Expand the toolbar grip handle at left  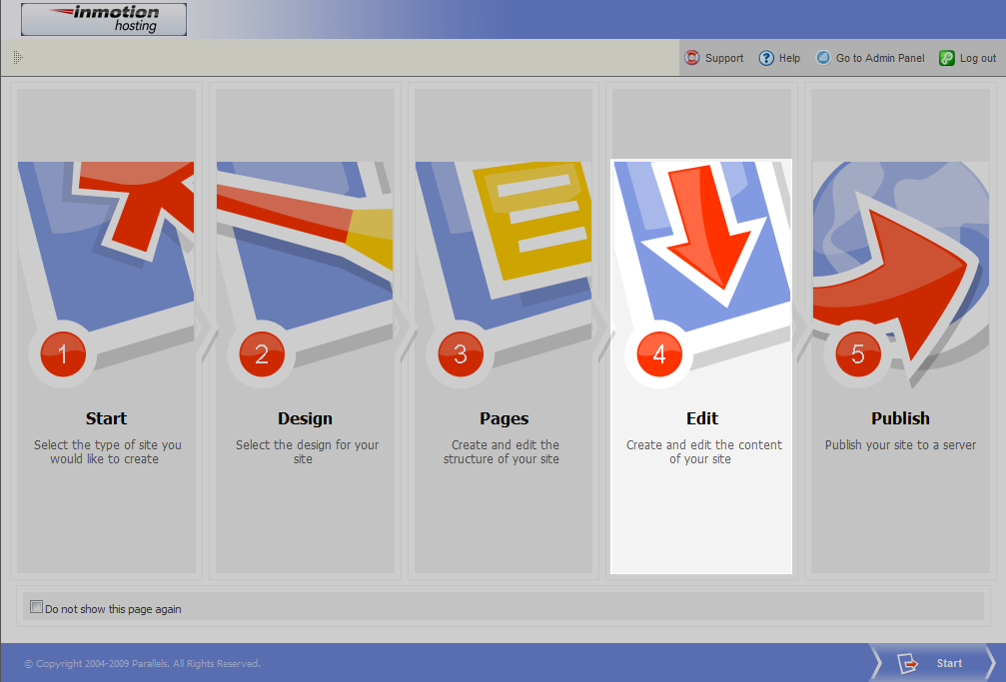18,58
